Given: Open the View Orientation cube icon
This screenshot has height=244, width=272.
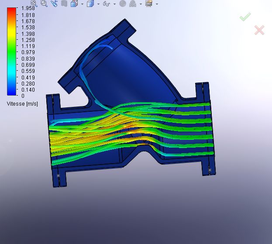Looking at the screenshot, I should point(74,3).
